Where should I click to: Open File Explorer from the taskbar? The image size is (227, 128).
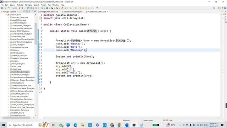(x=83, y=125)
